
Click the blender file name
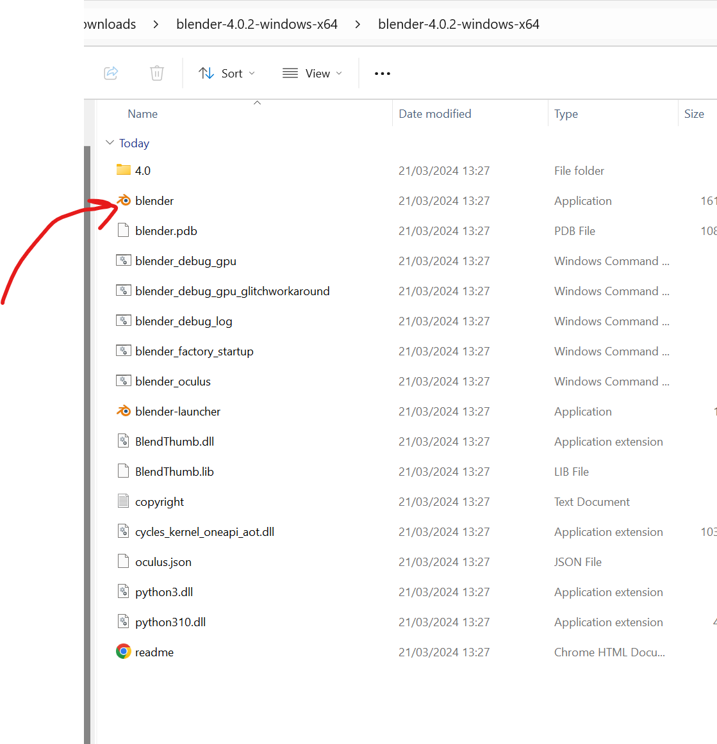154,200
